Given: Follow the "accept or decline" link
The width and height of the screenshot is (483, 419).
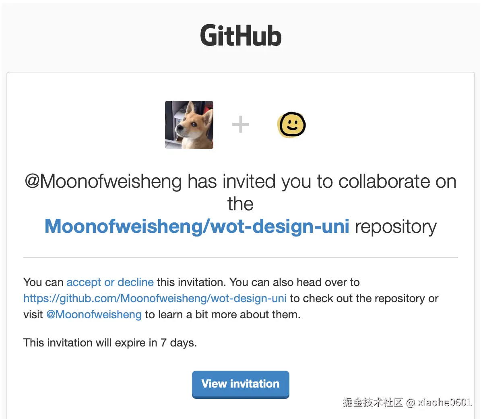Looking at the screenshot, I should (x=110, y=282).
